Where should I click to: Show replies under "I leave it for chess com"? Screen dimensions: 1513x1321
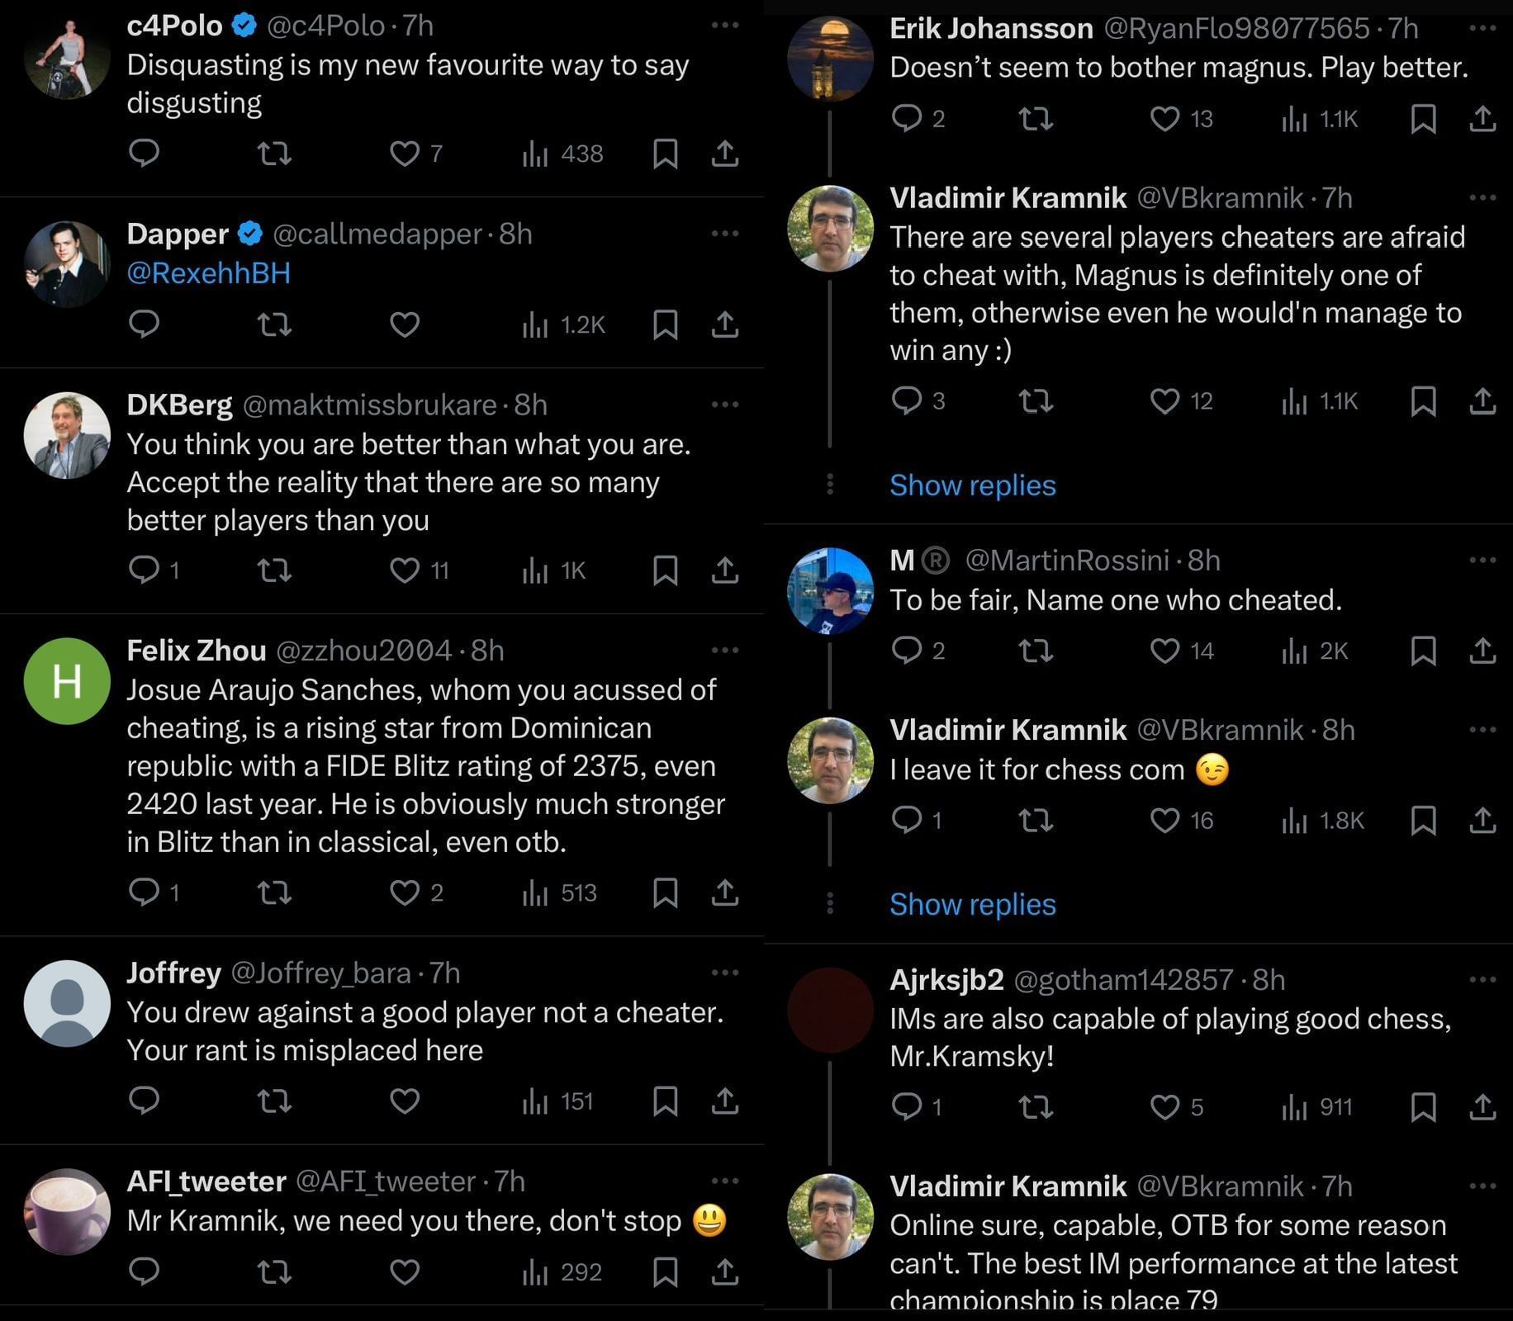(972, 905)
